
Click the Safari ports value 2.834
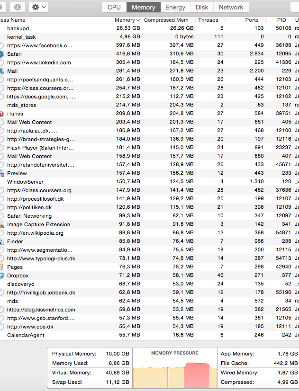point(256,53)
